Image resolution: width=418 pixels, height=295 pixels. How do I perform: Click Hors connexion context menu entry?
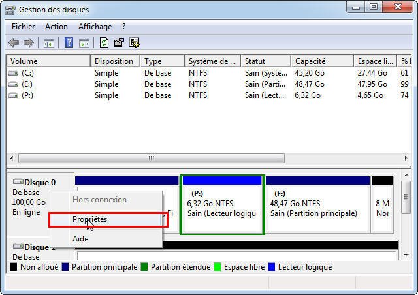[106, 200]
